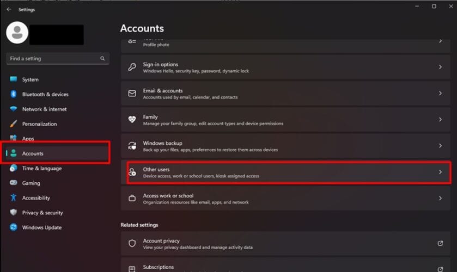This screenshot has width=457, height=272.
Task: Click the search magnifier icon
Action: pos(102,59)
